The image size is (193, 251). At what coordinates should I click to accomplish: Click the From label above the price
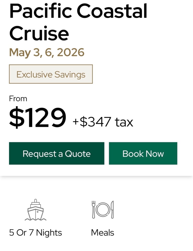pyautogui.click(x=18, y=99)
